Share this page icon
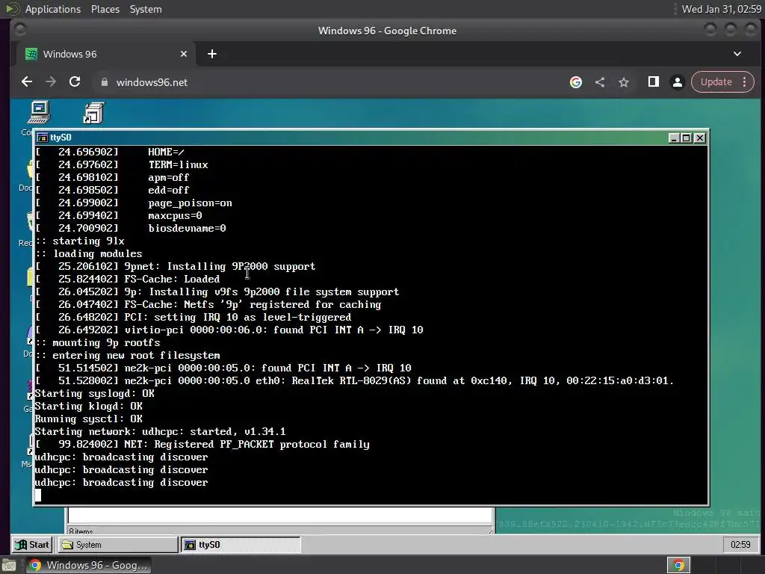Image resolution: width=765 pixels, height=574 pixels. click(x=600, y=82)
